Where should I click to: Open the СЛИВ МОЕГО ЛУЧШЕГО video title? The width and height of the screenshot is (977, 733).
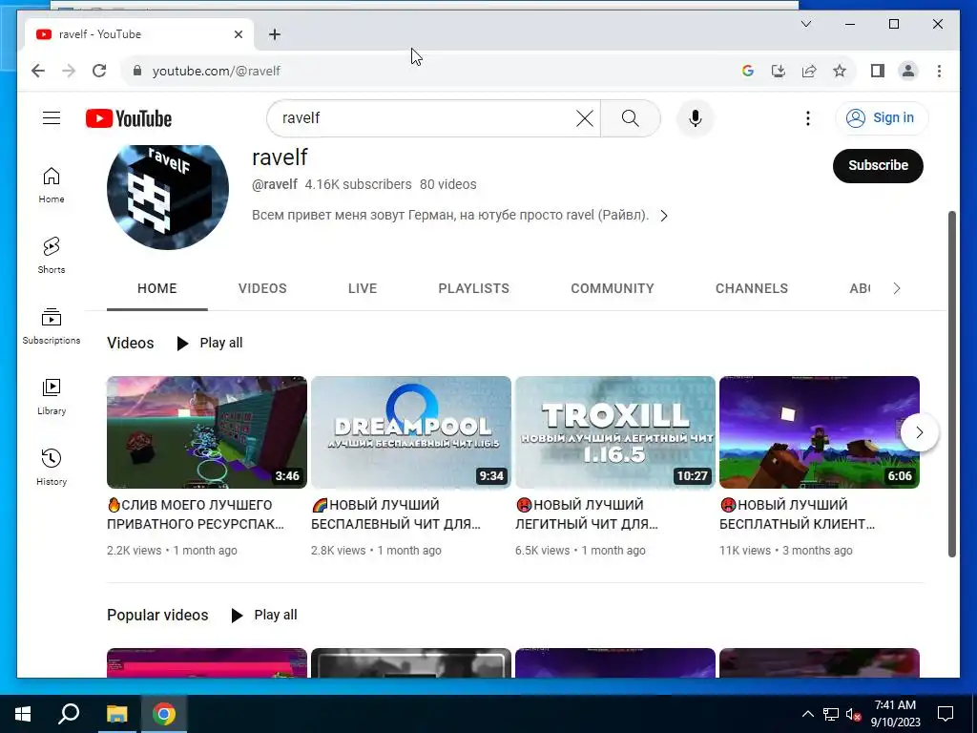tap(195, 514)
